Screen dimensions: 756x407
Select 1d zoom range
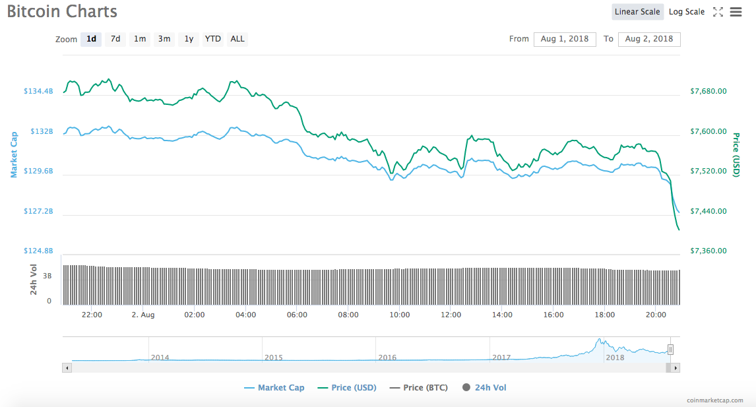91,39
